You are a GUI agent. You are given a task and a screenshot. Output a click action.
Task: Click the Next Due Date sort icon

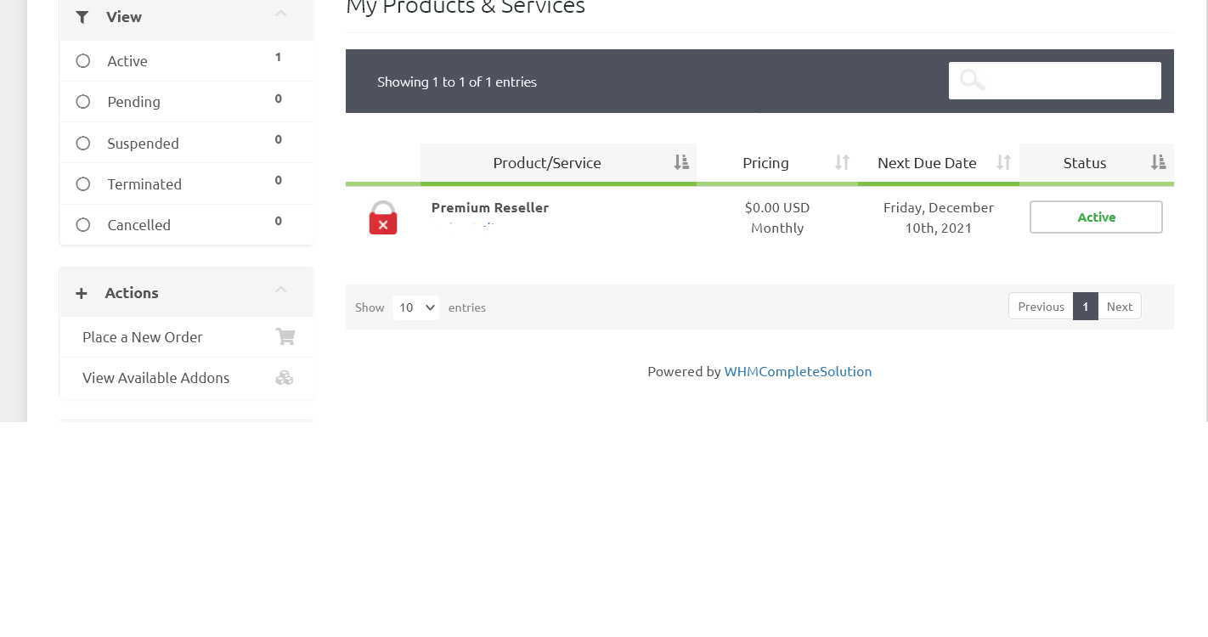1003,162
